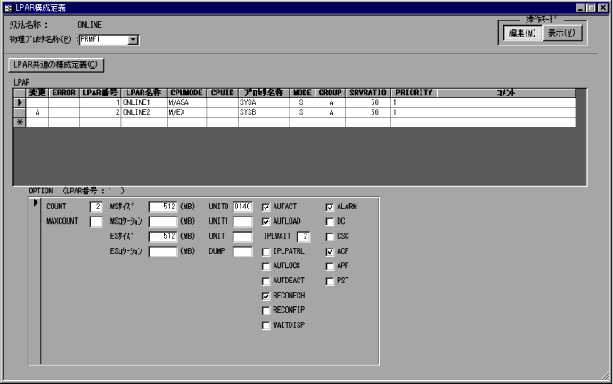Switch to 表示(V) display mode
The image size is (613, 384).
[562, 33]
